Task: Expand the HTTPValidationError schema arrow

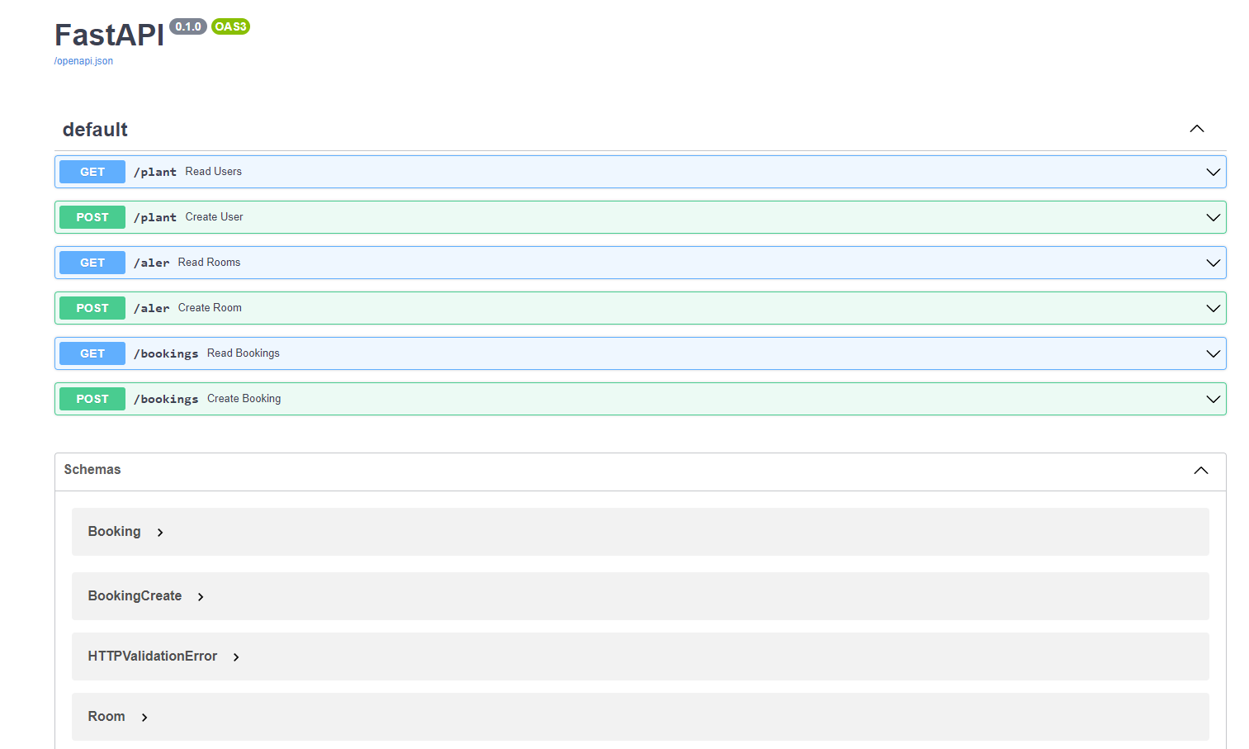Action: pos(236,657)
